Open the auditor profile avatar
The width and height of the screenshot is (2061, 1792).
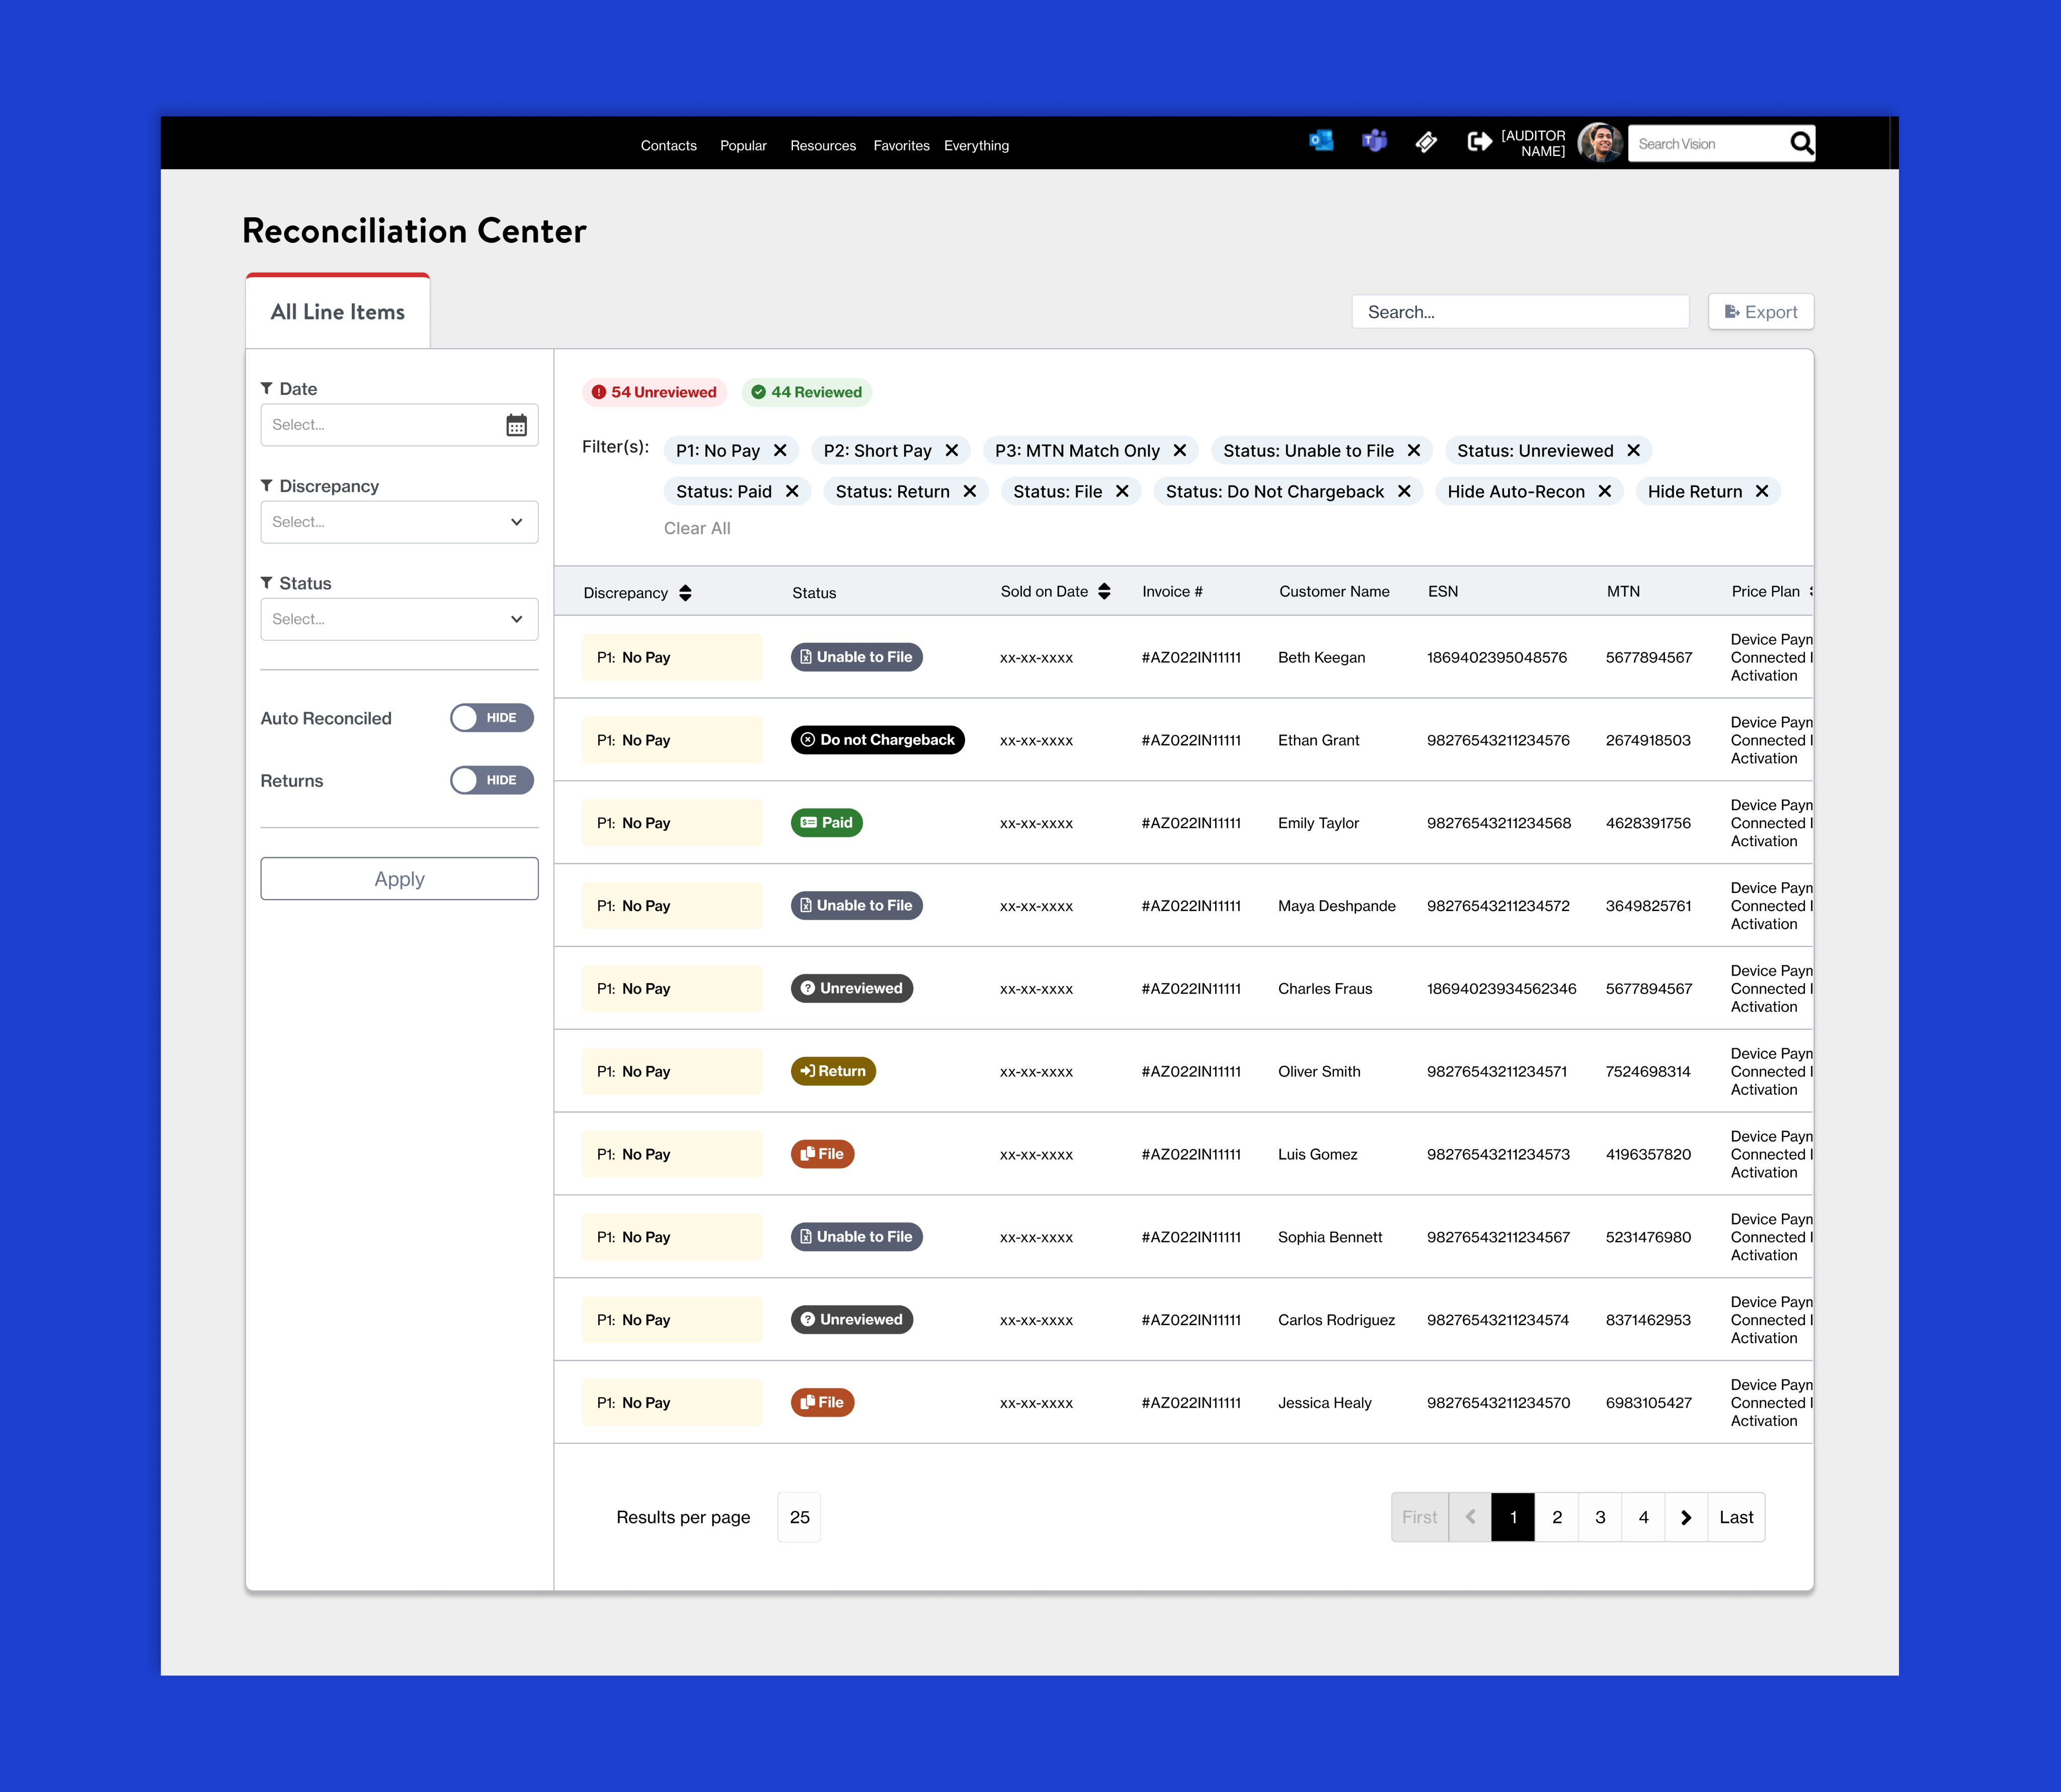click(1599, 142)
